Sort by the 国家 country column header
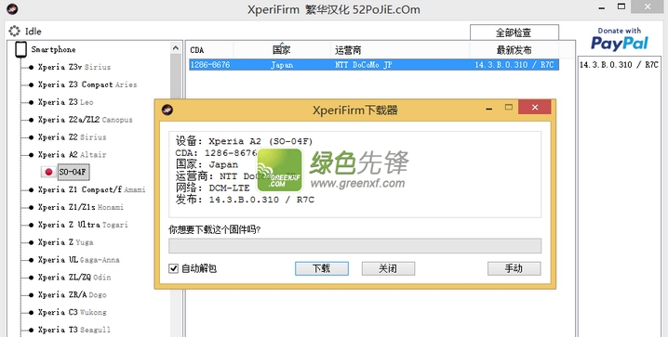Image resolution: width=668 pixels, height=337 pixels. tap(282, 50)
